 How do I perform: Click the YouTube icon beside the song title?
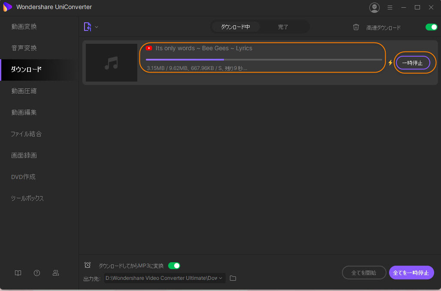[x=149, y=48]
